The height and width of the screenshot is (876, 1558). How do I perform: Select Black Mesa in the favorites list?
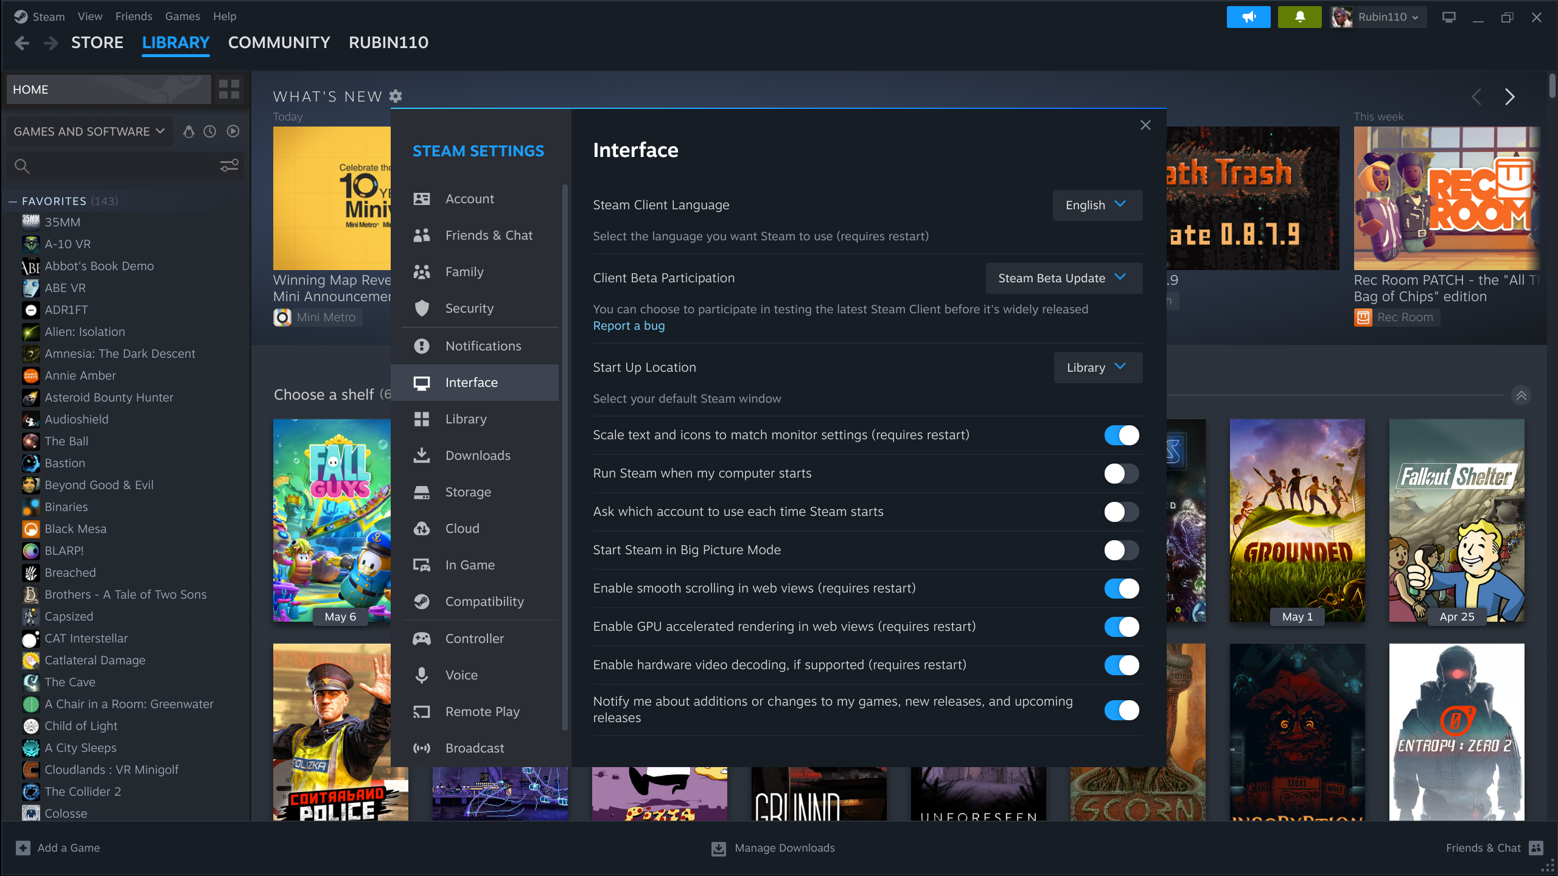[75, 529]
